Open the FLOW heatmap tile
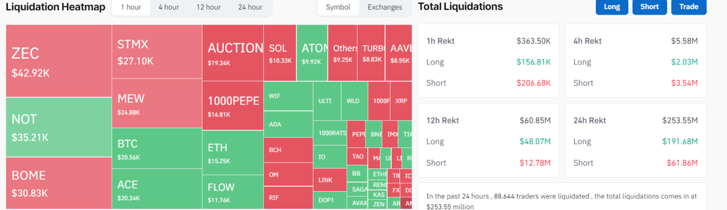Screen dimensions: 727x210 click(x=233, y=192)
